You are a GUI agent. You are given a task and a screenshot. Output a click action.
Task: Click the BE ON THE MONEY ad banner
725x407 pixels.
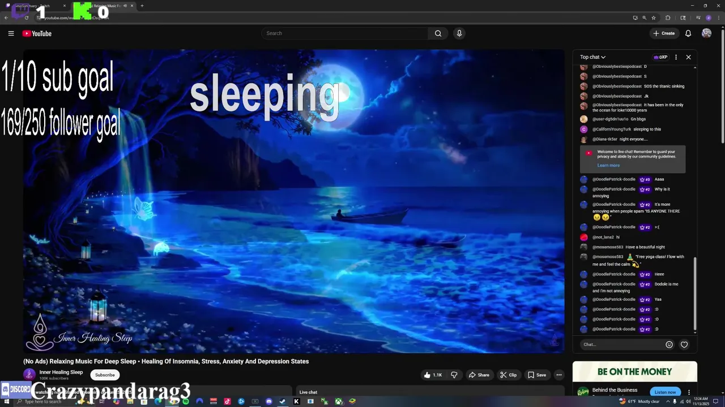click(634, 371)
